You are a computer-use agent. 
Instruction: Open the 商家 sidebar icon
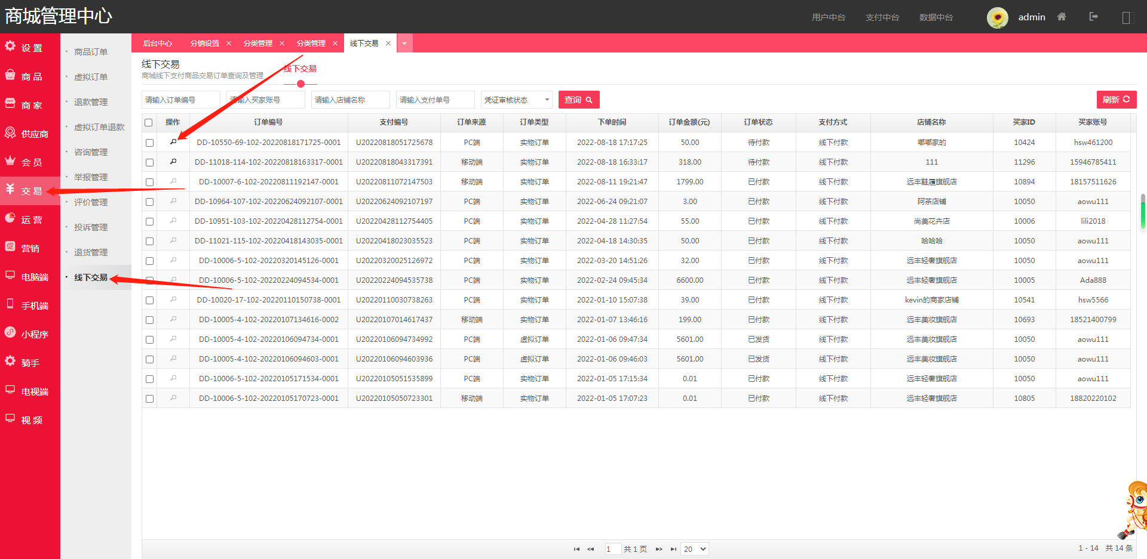(x=10, y=103)
